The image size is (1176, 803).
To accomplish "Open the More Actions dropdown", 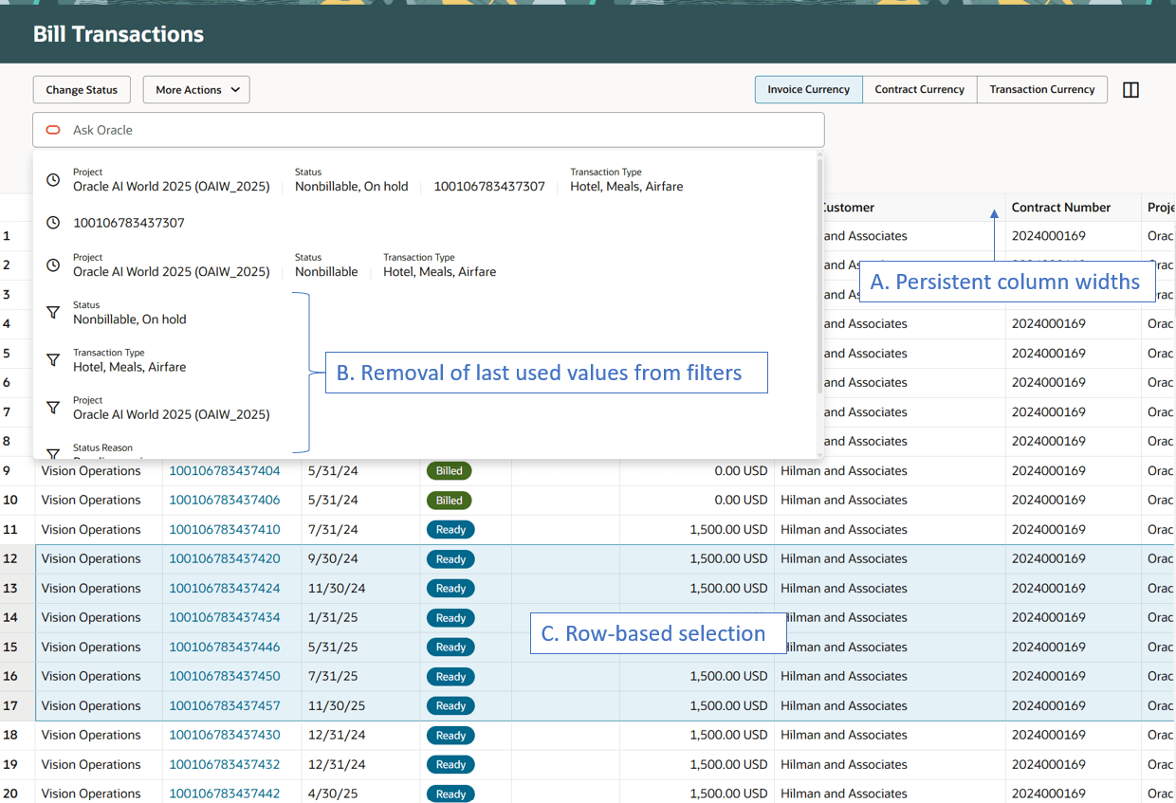I will point(196,90).
